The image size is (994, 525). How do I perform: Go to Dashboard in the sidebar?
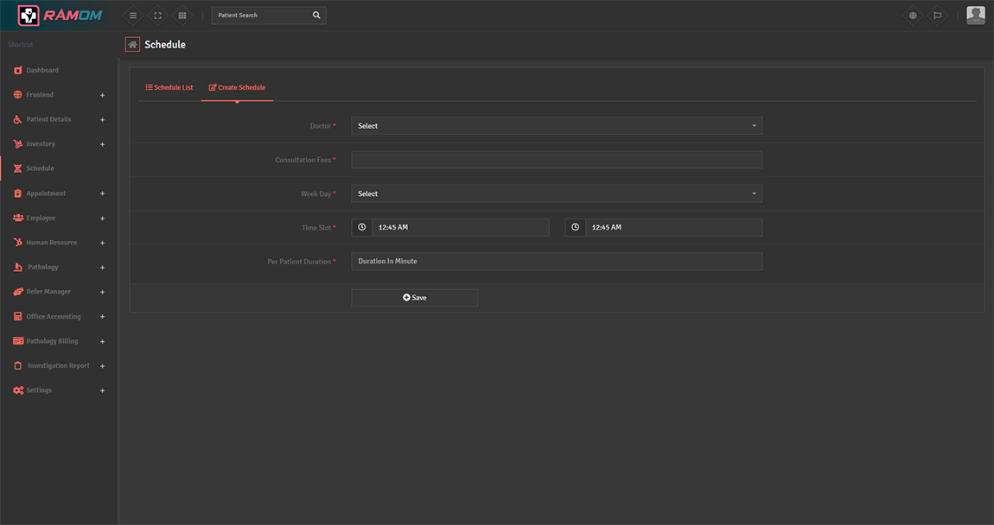42,70
